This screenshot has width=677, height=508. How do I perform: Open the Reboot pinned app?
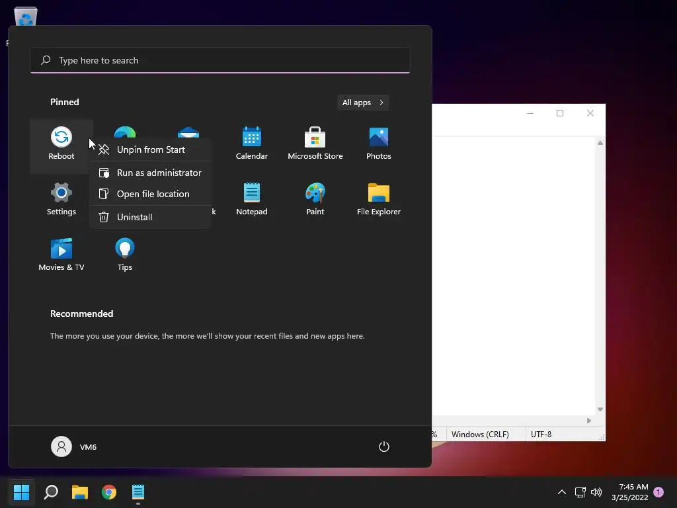(61, 145)
